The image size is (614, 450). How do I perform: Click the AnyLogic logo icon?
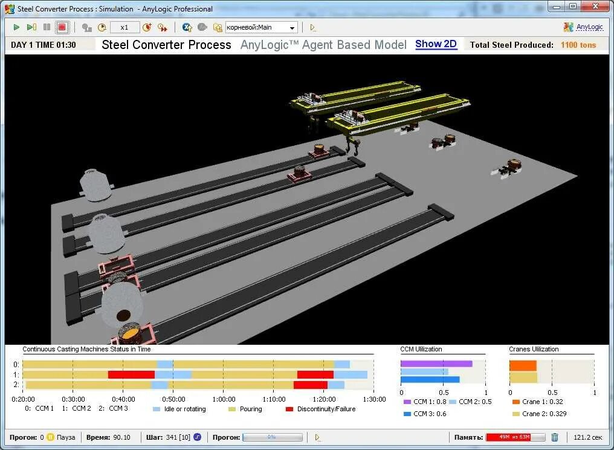568,27
